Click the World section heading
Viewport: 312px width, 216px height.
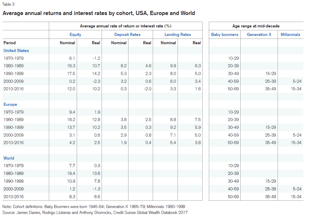[9, 158]
